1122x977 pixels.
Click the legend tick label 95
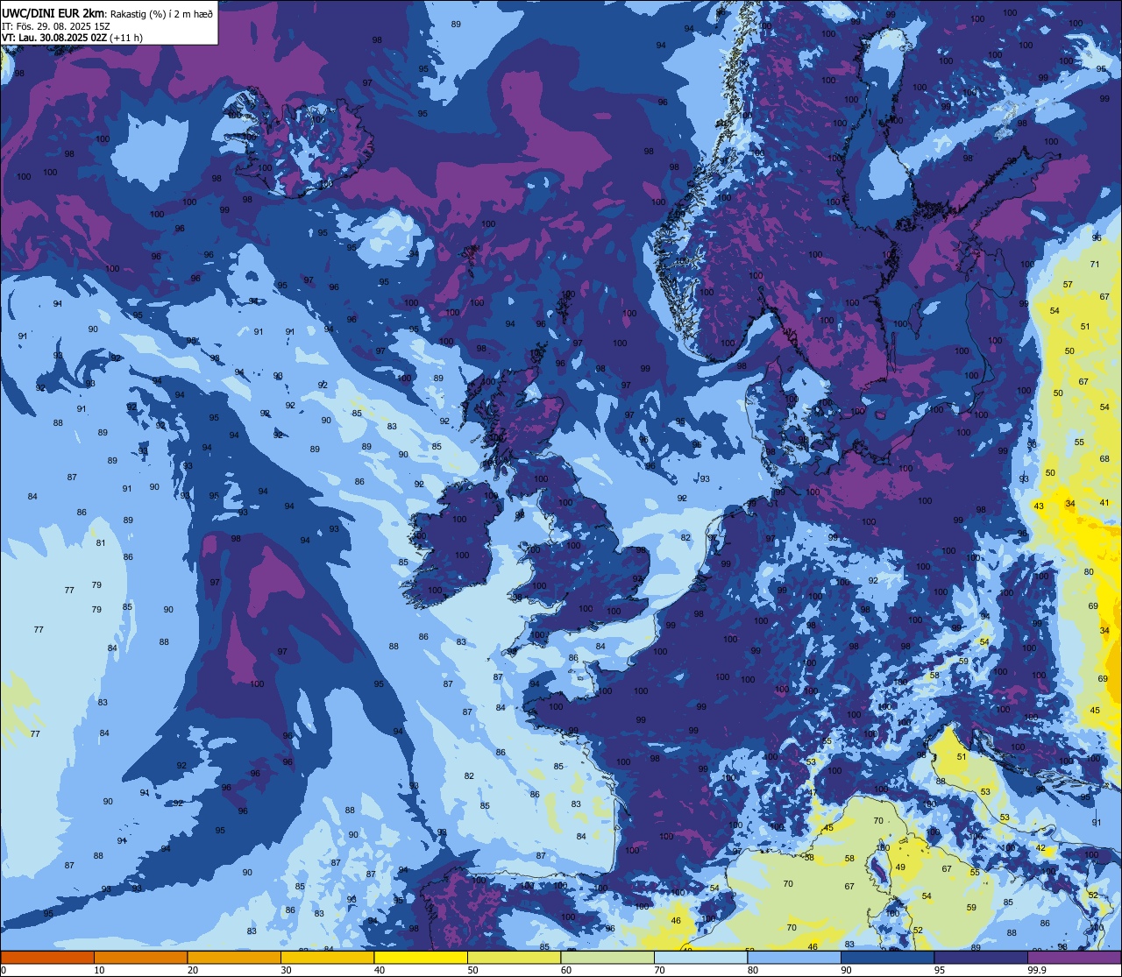(x=939, y=970)
